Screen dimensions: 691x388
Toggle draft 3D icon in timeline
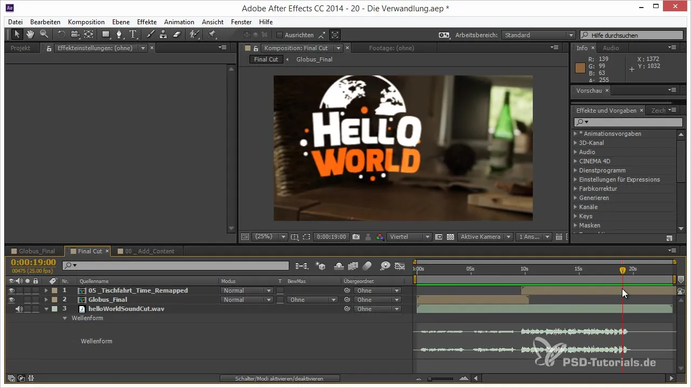[321, 266]
